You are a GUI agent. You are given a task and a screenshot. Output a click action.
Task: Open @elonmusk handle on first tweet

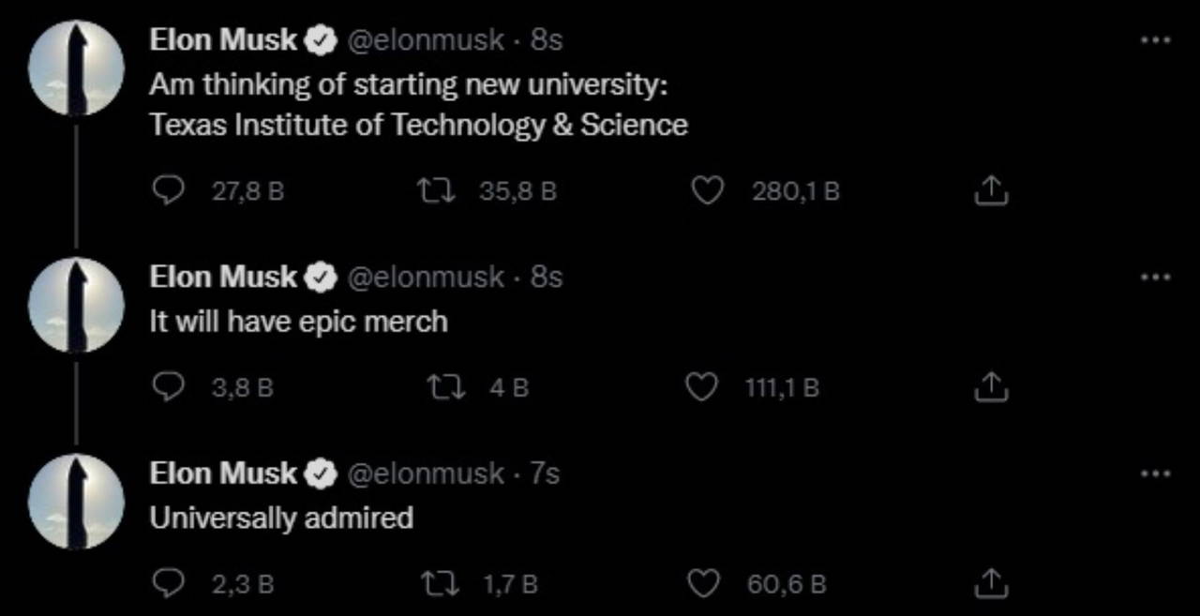(426, 40)
